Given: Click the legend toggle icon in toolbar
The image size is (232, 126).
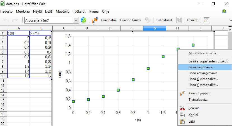Looking at the screenshot, I should click(207, 20).
